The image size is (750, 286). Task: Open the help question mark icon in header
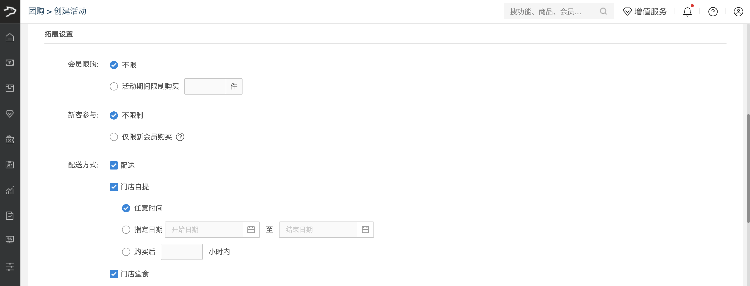pyautogui.click(x=713, y=12)
